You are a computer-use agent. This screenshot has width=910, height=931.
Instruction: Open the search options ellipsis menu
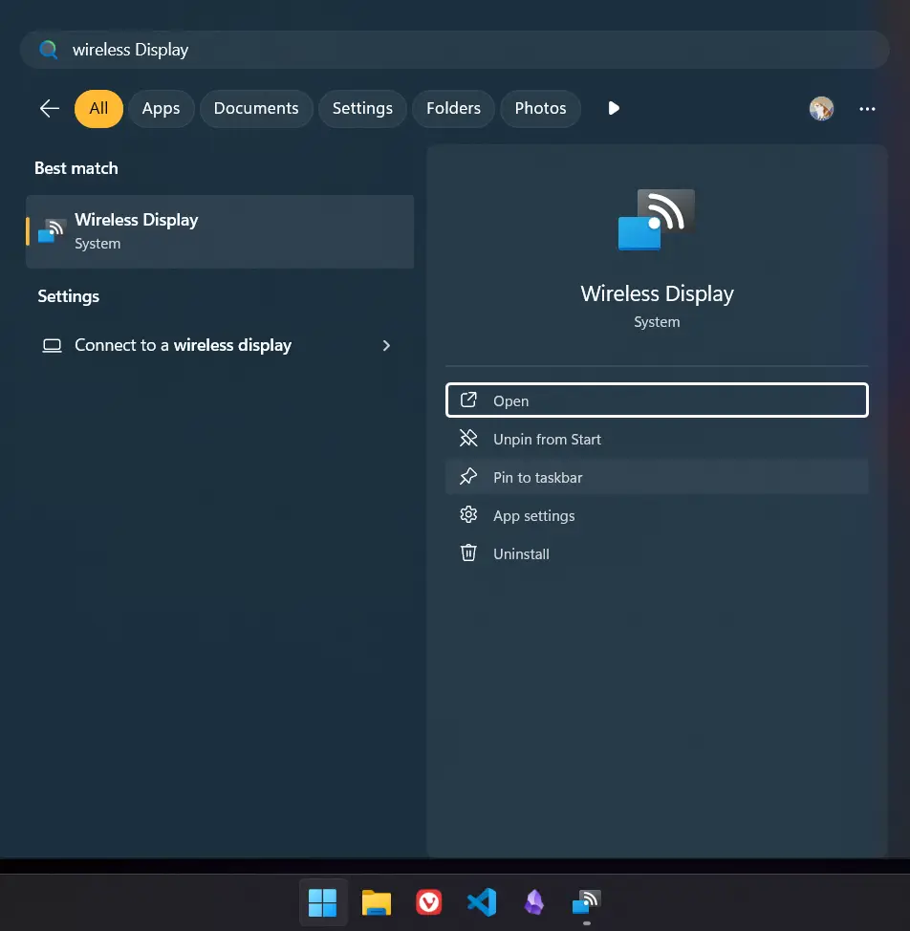point(867,108)
